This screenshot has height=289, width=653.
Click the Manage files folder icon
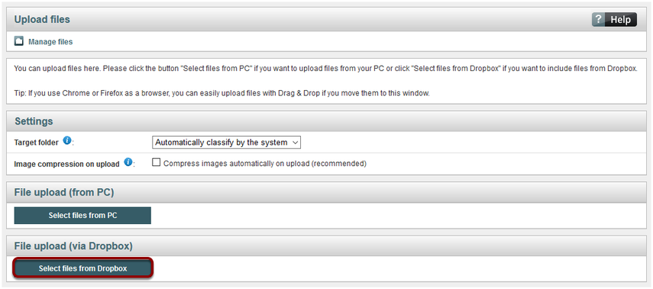coord(19,41)
